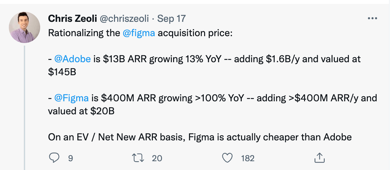Click the Sep 17 timestamp
Image resolution: width=390 pixels, height=170 pixels.
click(171, 19)
